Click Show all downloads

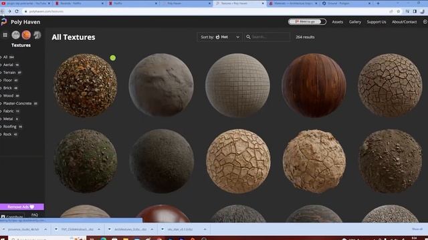click(x=417, y=229)
